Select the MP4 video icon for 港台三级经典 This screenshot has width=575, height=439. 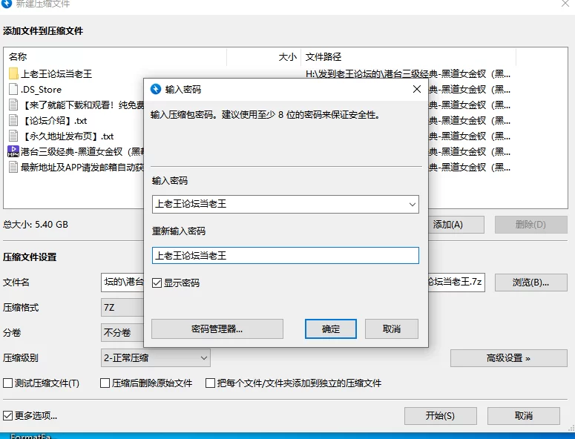[13, 151]
